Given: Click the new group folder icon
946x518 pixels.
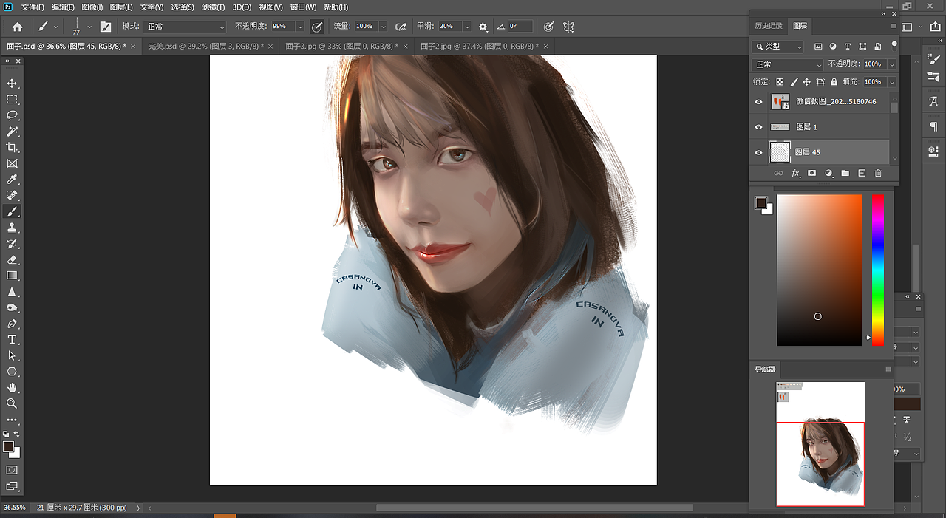Looking at the screenshot, I should pyautogui.click(x=845, y=173).
